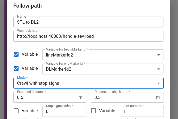The width and height of the screenshot is (178, 119).
Task: Click the Extended distance input
Action: coord(50,97)
